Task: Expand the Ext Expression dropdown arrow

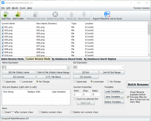Action: pyautogui.click(x=123, y=67)
